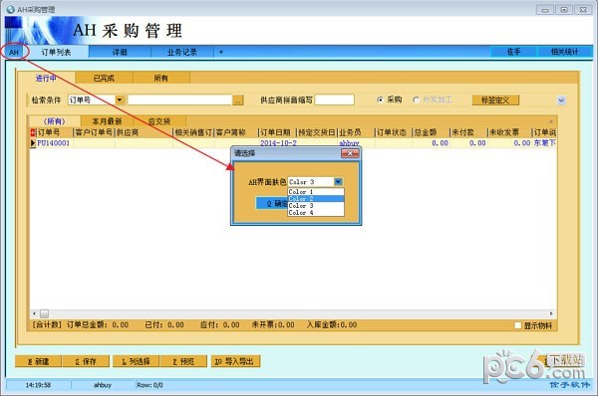The image size is (598, 396).
Task: Show the 已完成 orders tab
Action: pyautogui.click(x=104, y=78)
